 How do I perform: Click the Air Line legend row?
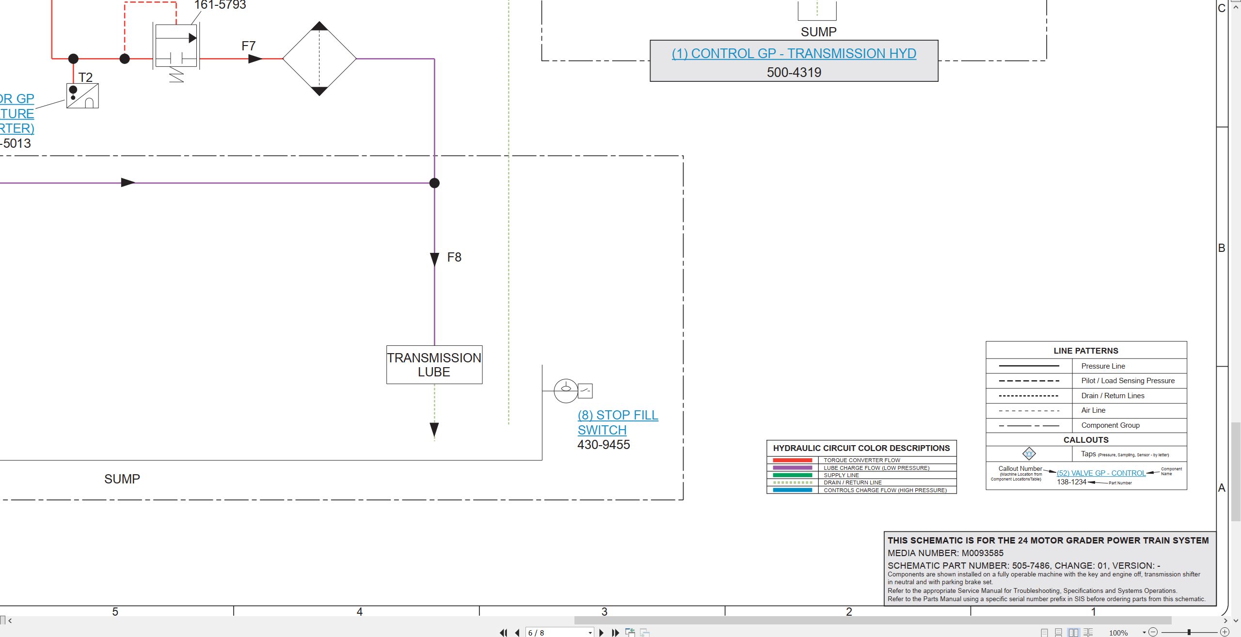tap(1086, 410)
